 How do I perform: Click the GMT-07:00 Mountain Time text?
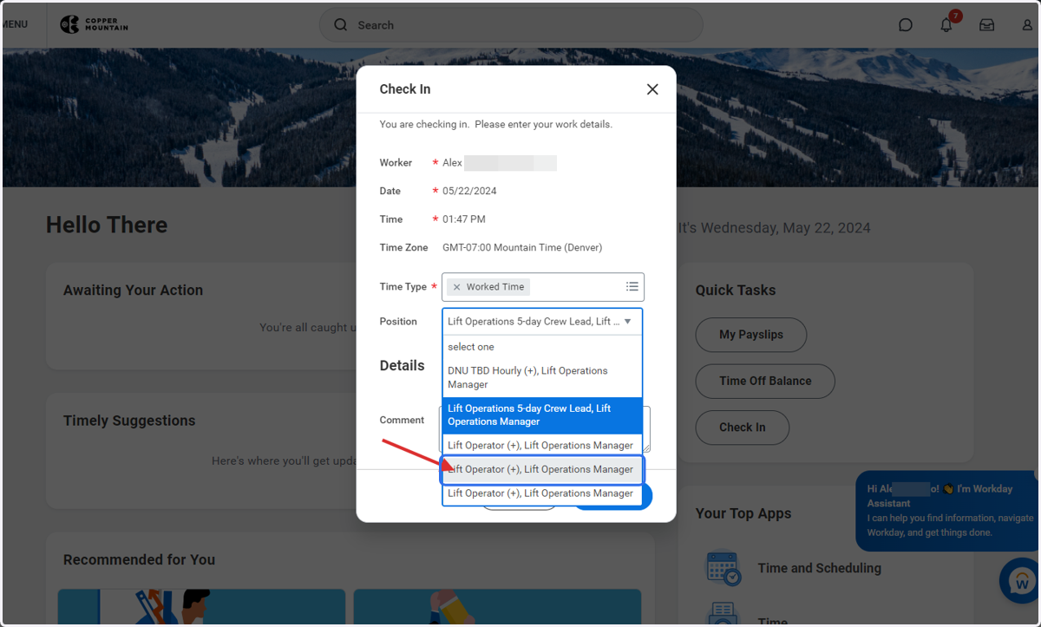pos(522,247)
